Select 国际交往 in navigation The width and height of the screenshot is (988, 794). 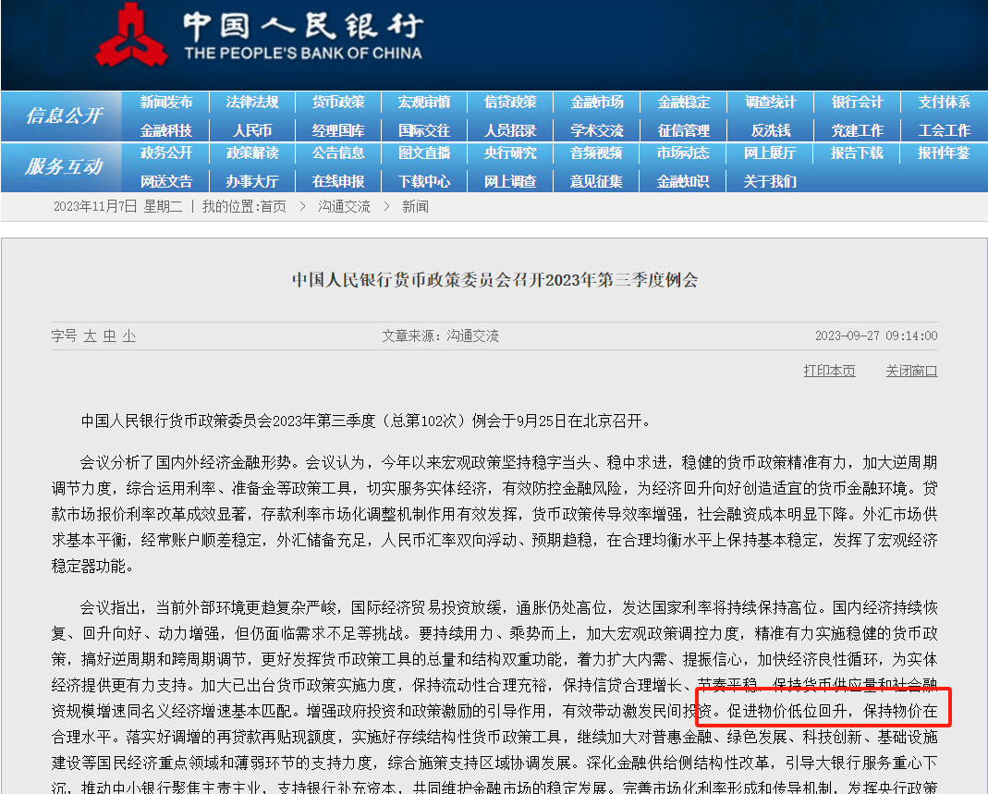(x=424, y=130)
